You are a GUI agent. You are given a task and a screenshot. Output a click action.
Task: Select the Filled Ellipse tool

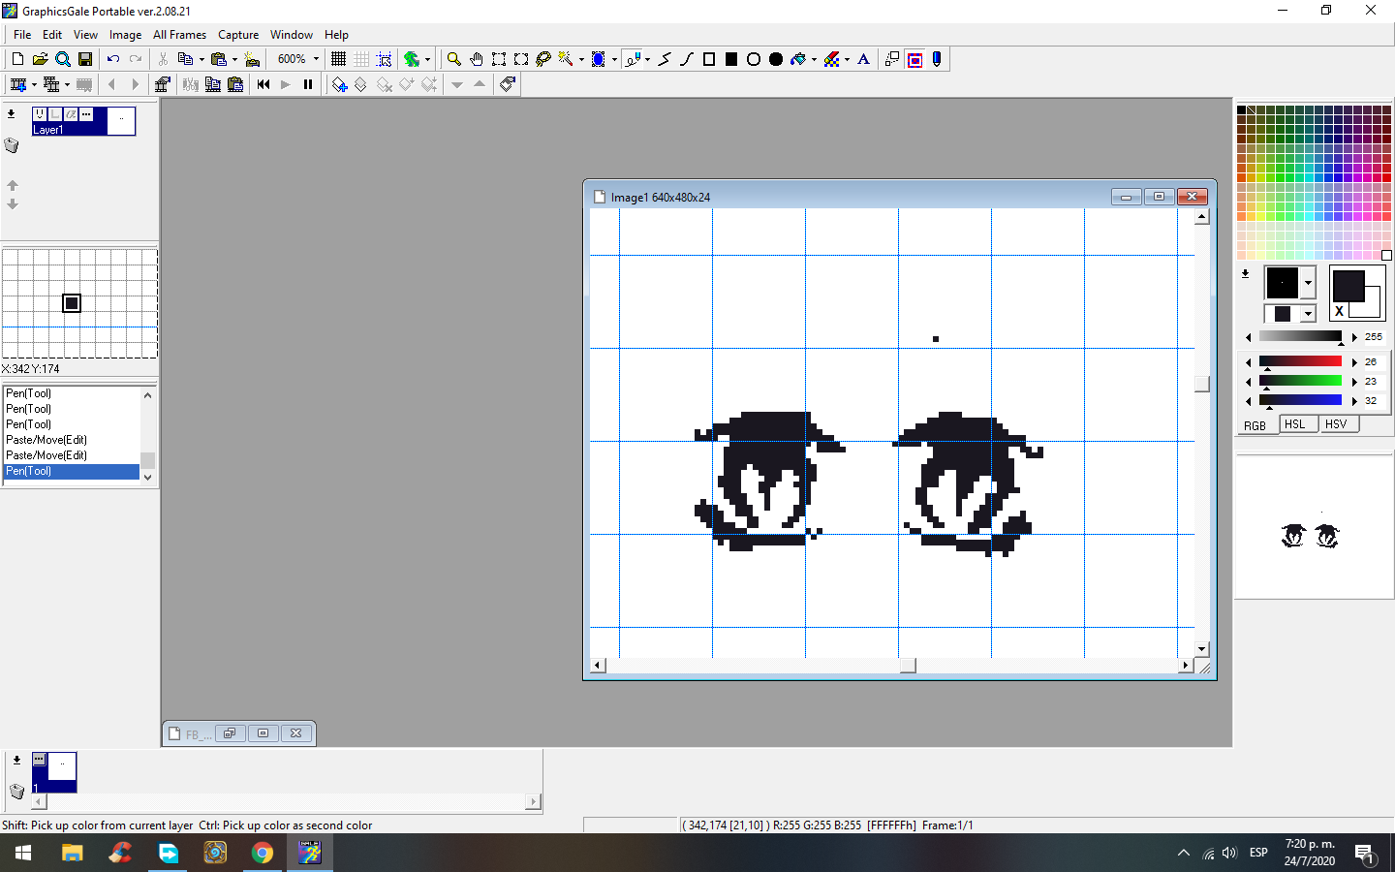(776, 59)
